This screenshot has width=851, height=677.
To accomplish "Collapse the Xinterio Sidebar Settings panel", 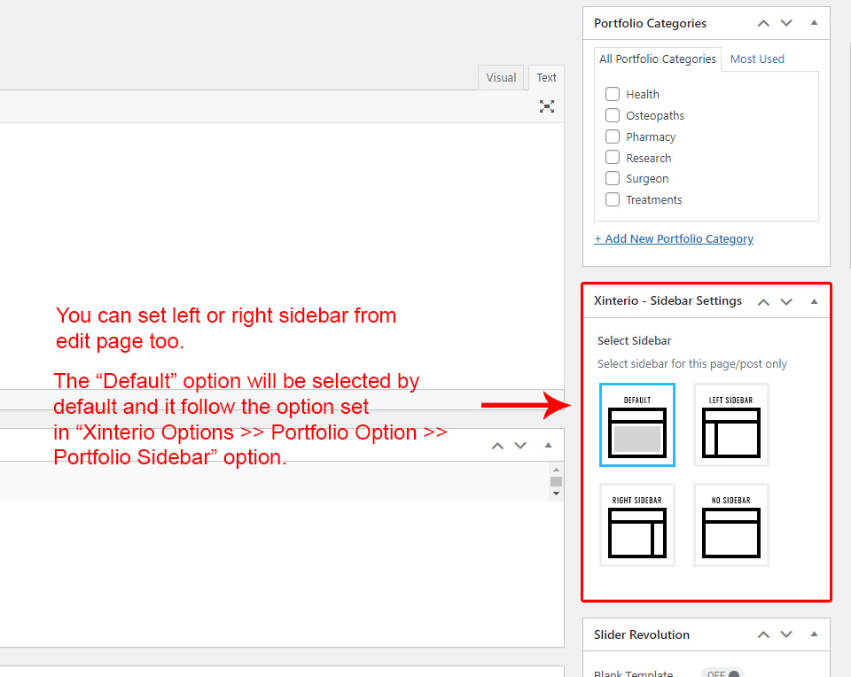I will 814,301.
